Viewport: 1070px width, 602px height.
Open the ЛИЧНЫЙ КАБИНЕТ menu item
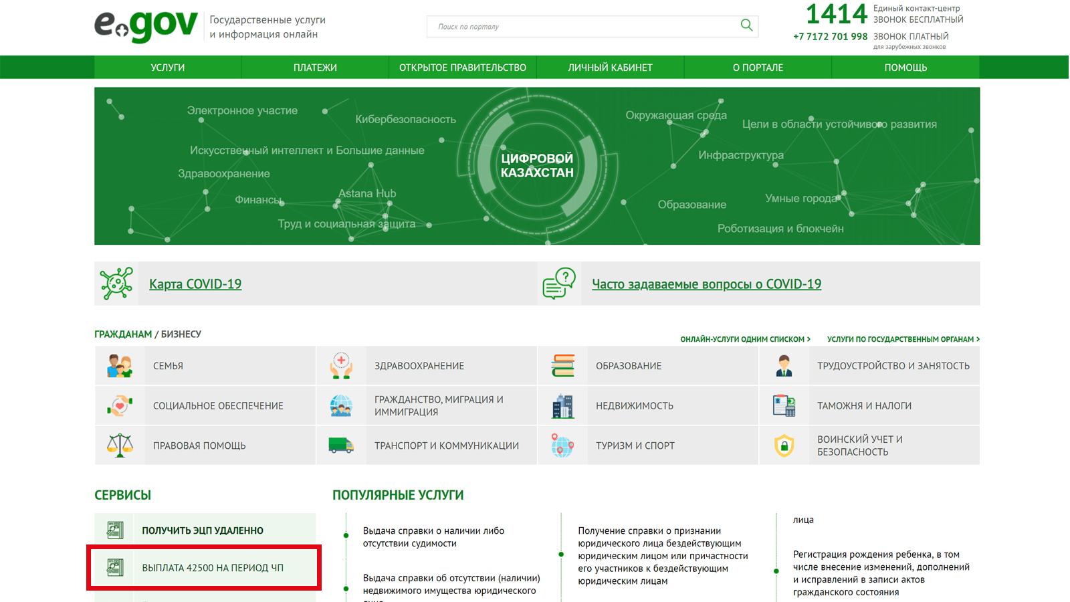point(610,68)
